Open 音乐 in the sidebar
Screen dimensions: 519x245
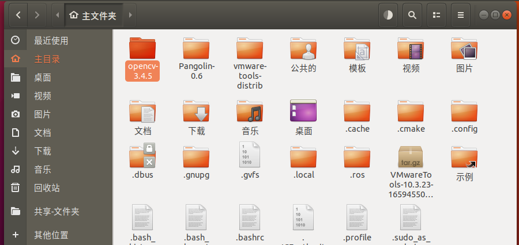click(59, 170)
